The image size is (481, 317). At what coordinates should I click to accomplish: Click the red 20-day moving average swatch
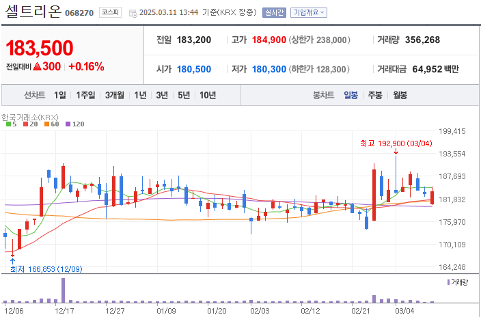[26, 124]
